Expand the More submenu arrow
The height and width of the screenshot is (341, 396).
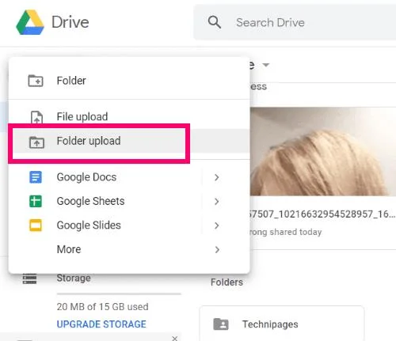click(x=217, y=249)
